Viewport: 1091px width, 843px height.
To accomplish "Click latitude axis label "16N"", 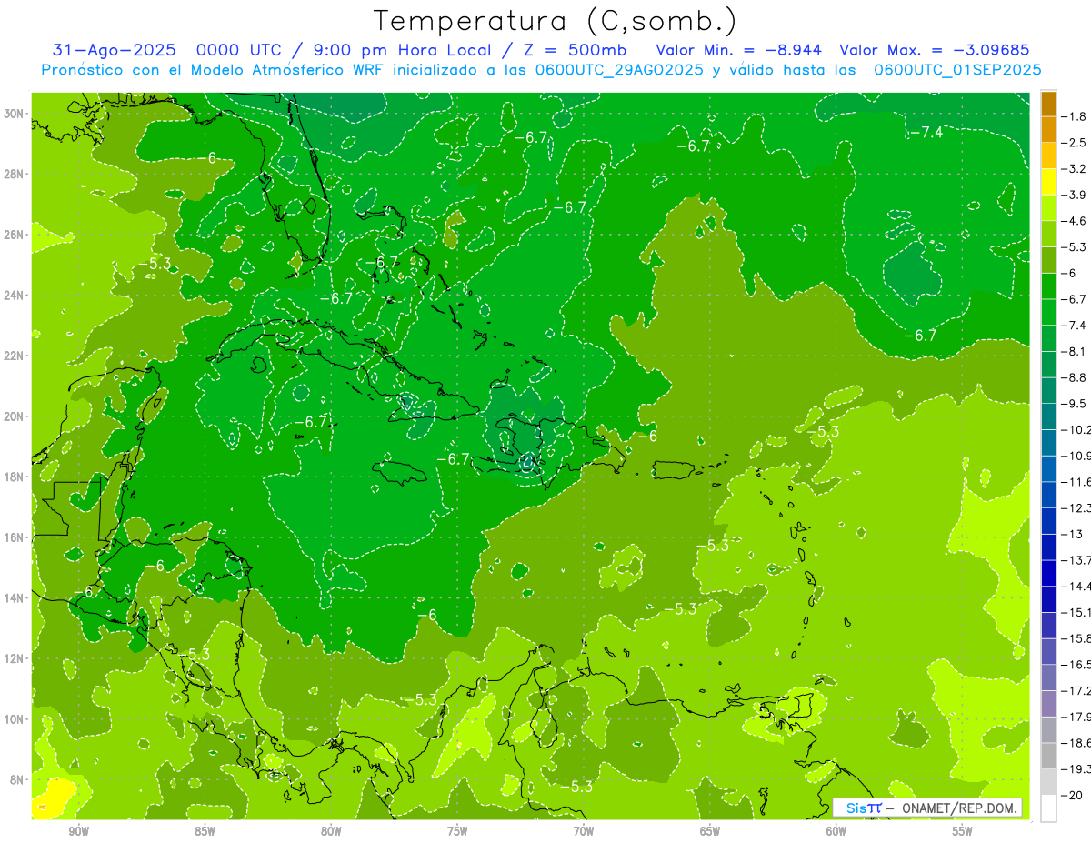I will (x=15, y=537).
